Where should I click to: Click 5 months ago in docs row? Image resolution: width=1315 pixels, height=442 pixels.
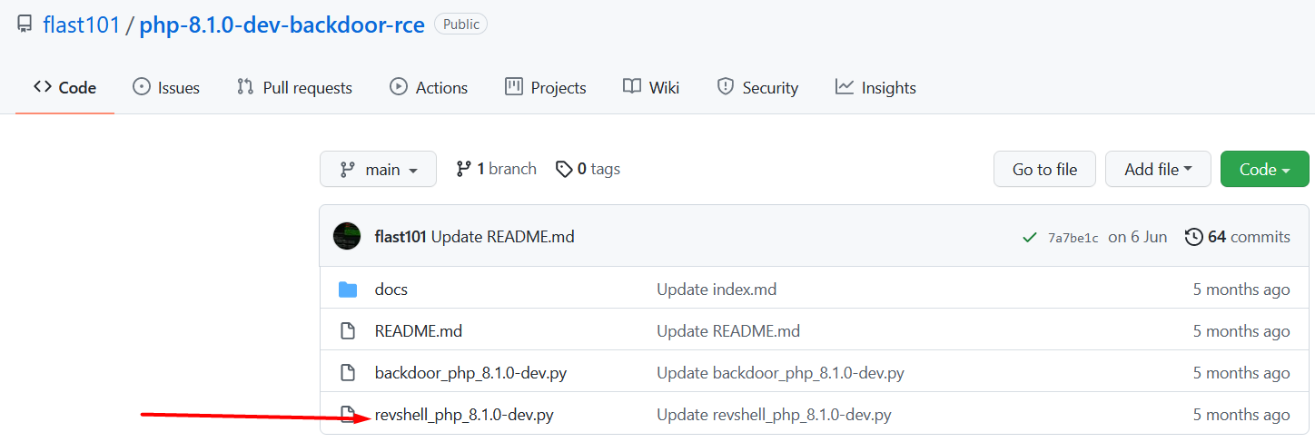tap(1241, 290)
